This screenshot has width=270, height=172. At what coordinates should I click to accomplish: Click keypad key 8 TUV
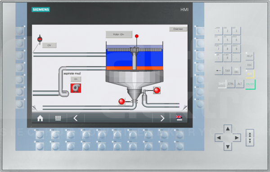[x=227, y=49]
